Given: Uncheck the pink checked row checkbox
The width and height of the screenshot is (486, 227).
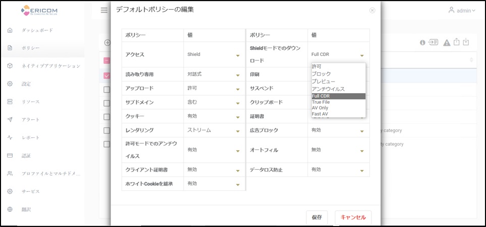Looking at the screenshot, I should click(106, 75).
